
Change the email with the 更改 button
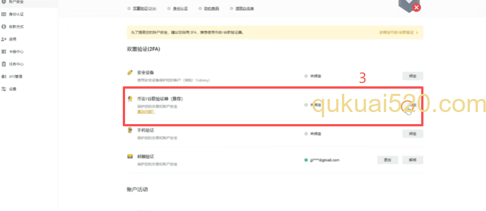(387, 160)
